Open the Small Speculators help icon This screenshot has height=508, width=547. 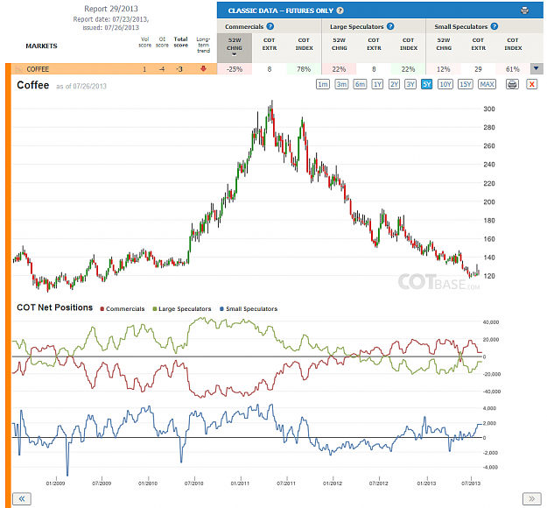[x=494, y=26]
